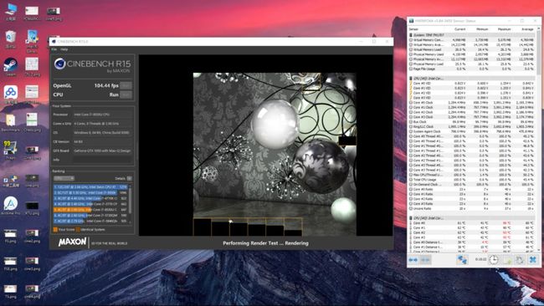The height and width of the screenshot is (306, 544).
Task: Click the HWiNFO network computers toolbar icon
Action: click(x=462, y=259)
